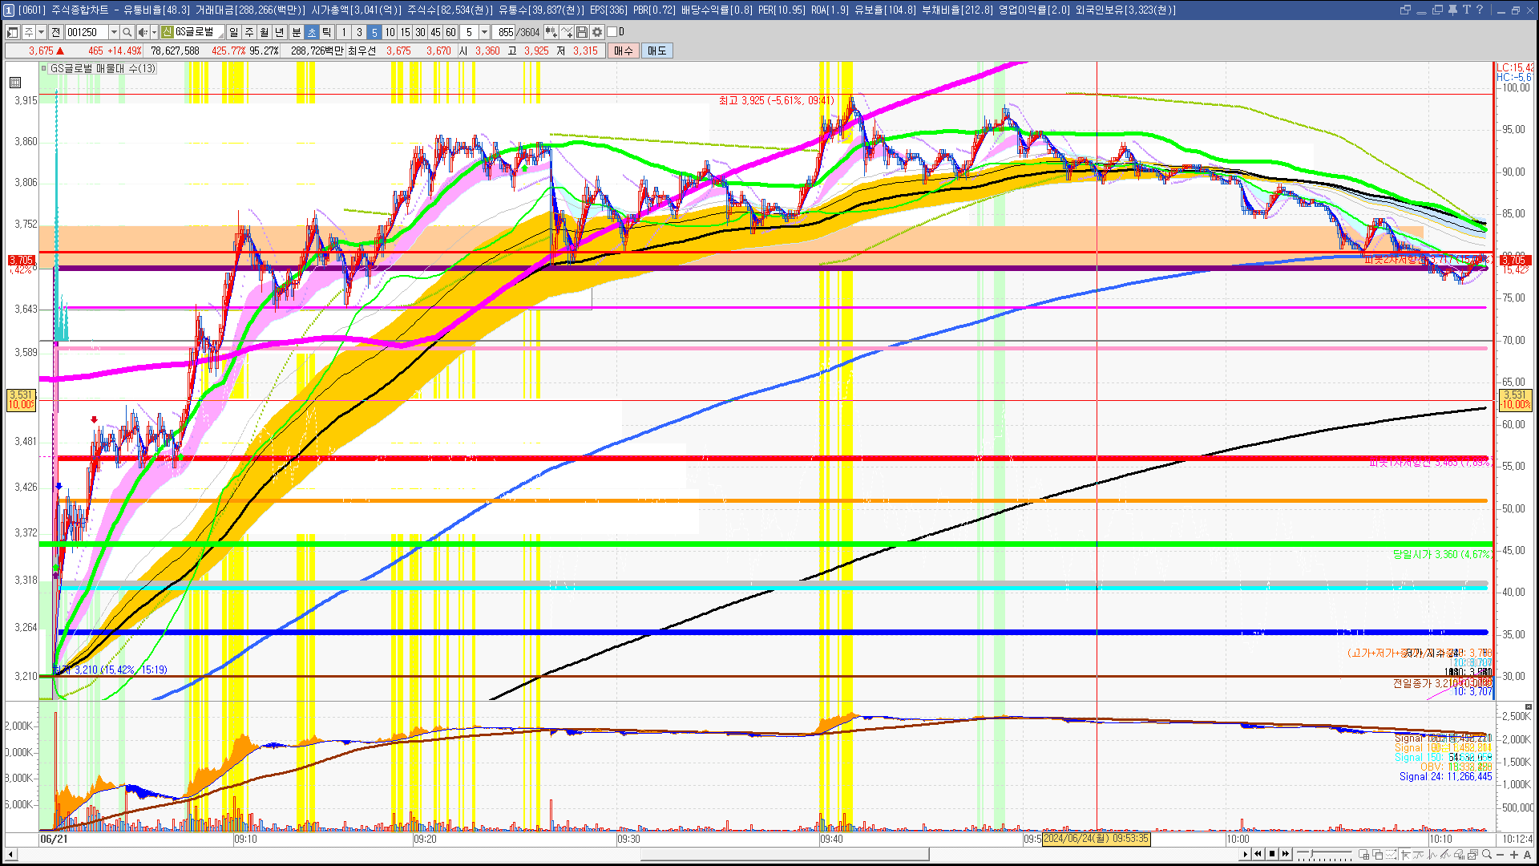
Task: Toggle GS글로벌 매물대 indicator checkbox
Action: (44, 68)
